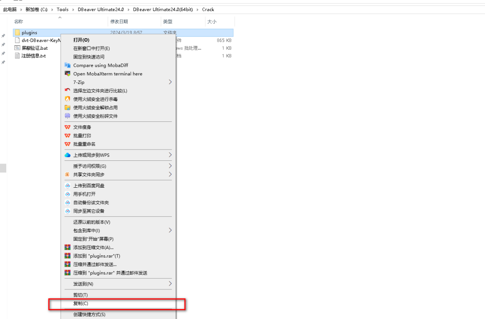Viewport: 485px width, 319px height.
Task: Go to Crack in the address bar
Action: 208,9
